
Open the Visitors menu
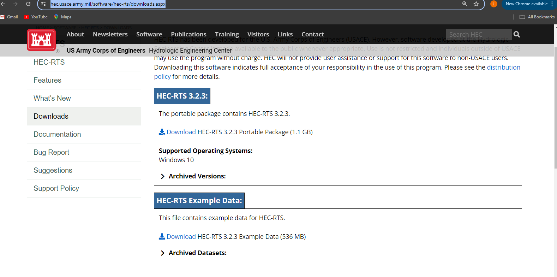tap(258, 34)
